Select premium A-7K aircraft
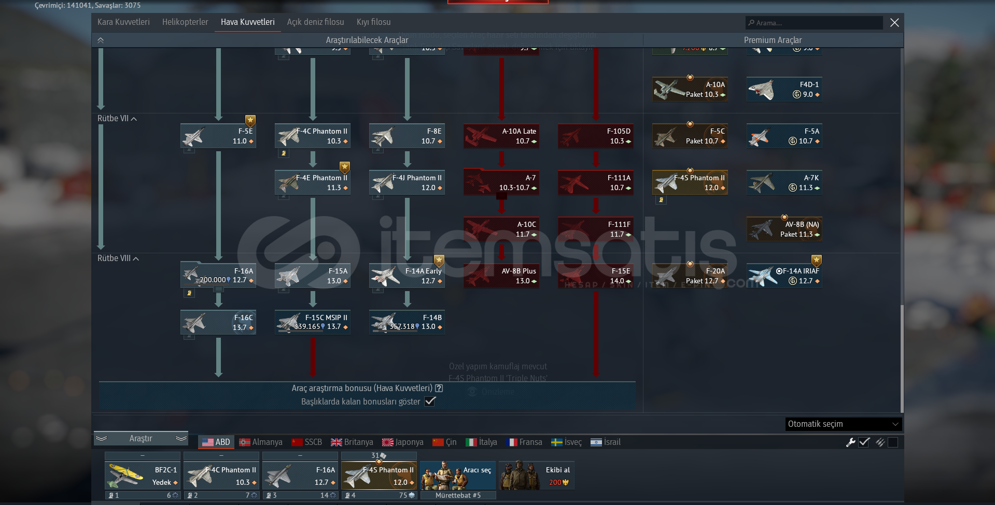The image size is (995, 505). coord(784,182)
